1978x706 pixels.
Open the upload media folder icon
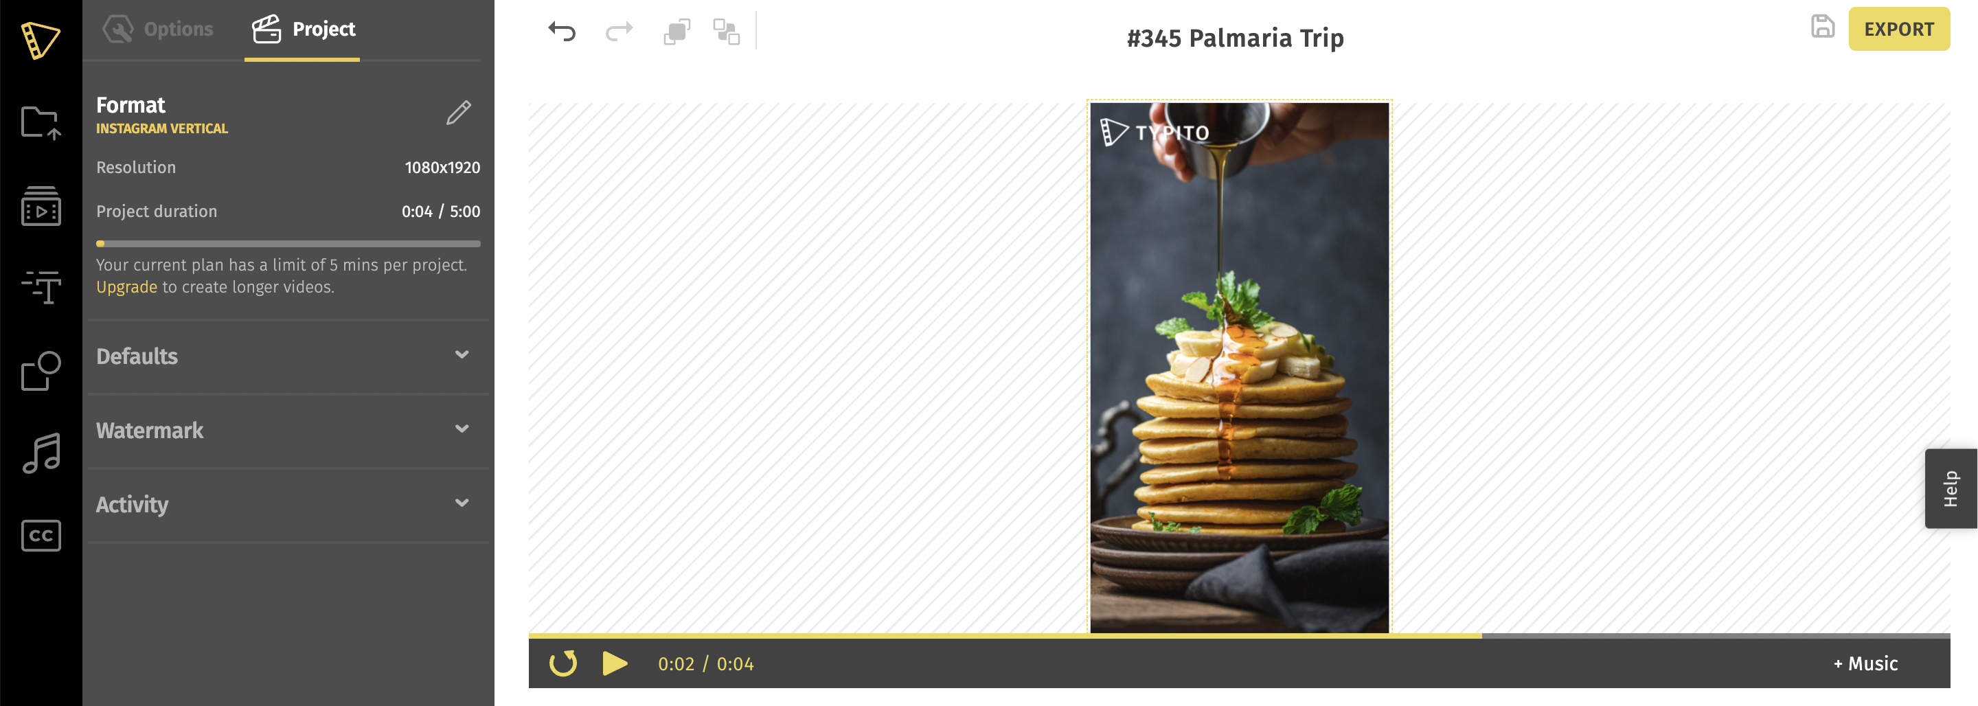click(x=41, y=123)
